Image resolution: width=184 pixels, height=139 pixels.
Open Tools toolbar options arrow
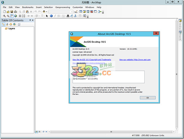coord(87,17)
